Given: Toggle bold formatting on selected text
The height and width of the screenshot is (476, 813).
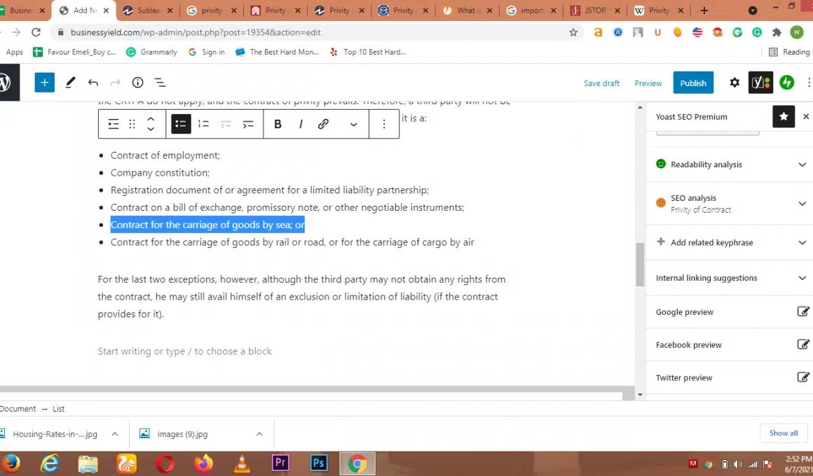Looking at the screenshot, I should pos(278,124).
